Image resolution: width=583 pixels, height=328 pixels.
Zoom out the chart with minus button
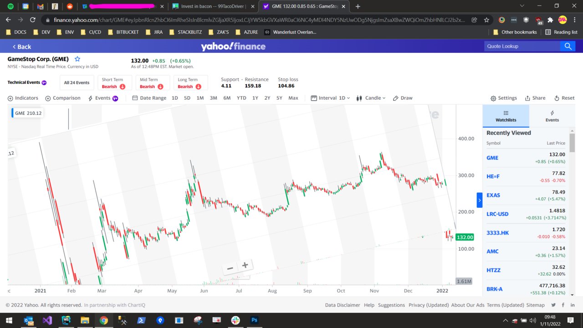click(x=230, y=268)
